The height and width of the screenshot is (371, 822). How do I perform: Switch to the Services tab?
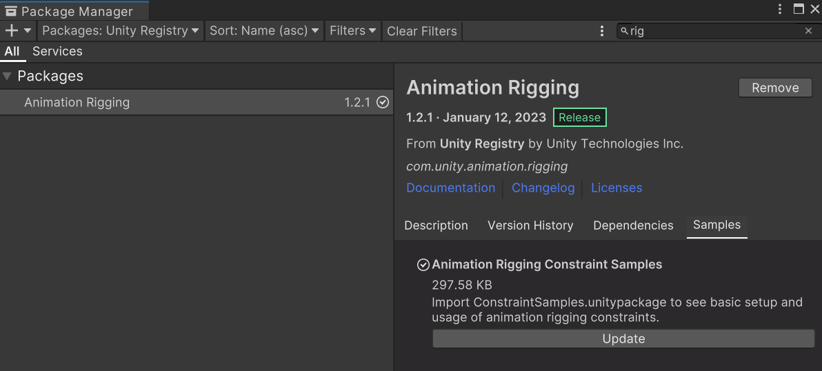pos(57,51)
